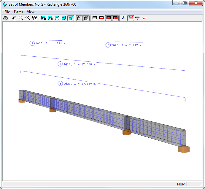
Task: Click the leftmost orange support block
Action: [x=22, y=101]
